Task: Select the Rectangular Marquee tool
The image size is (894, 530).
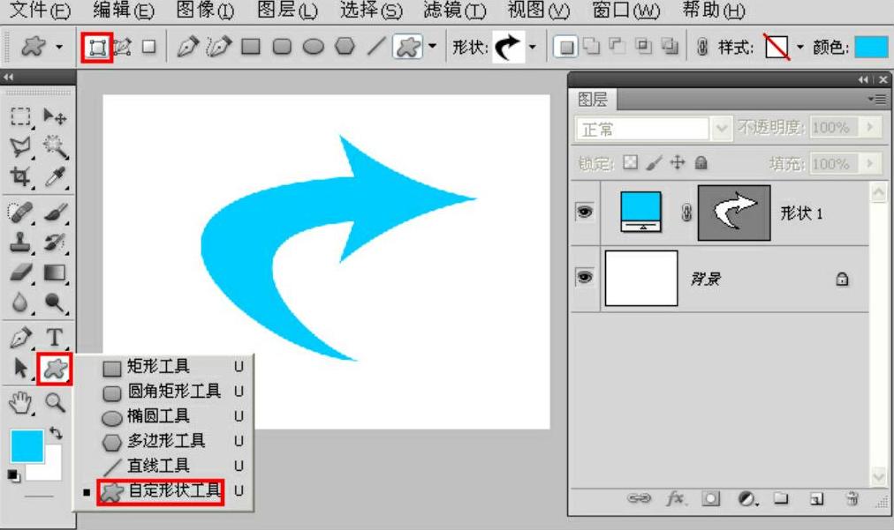Action: (x=20, y=116)
